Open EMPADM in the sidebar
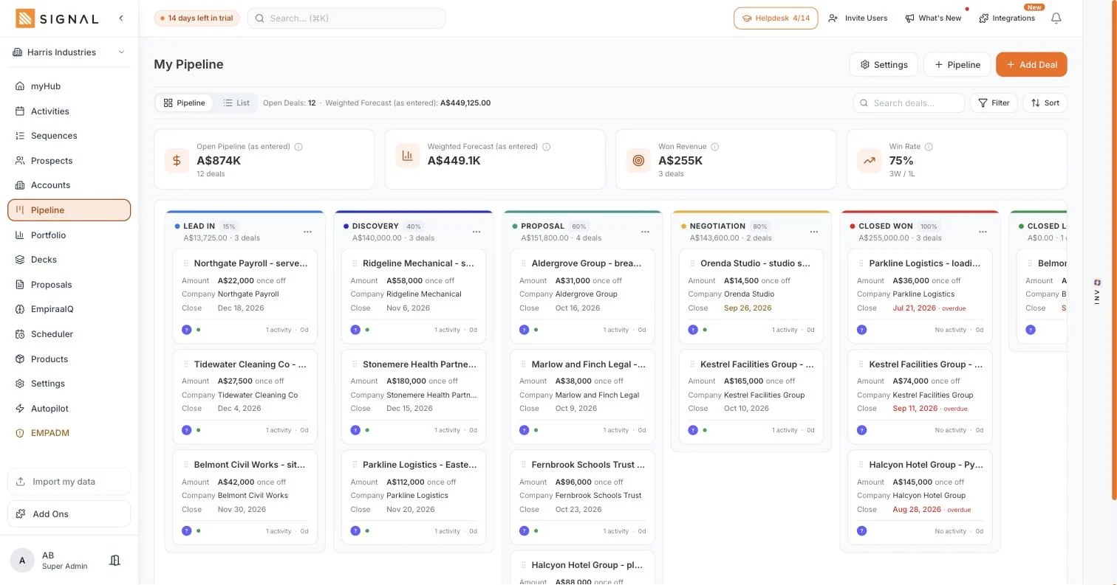 point(69,433)
